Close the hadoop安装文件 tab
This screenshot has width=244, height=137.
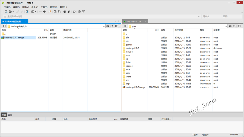point(26,22)
